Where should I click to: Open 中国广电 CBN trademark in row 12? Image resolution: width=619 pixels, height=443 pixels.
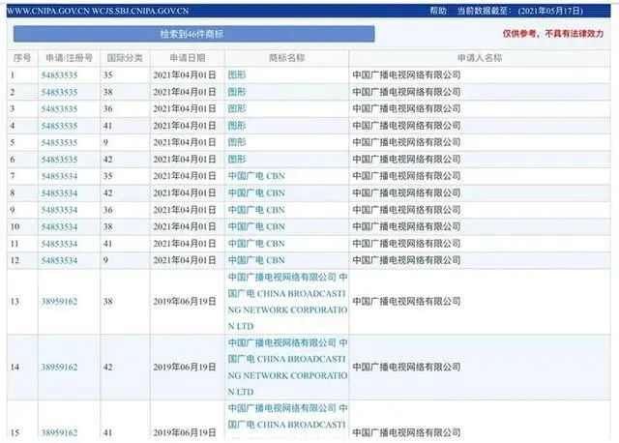tap(256, 260)
